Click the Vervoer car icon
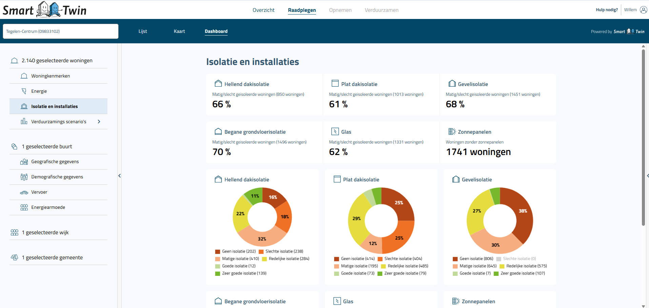Image resolution: width=649 pixels, height=308 pixels. click(24, 192)
